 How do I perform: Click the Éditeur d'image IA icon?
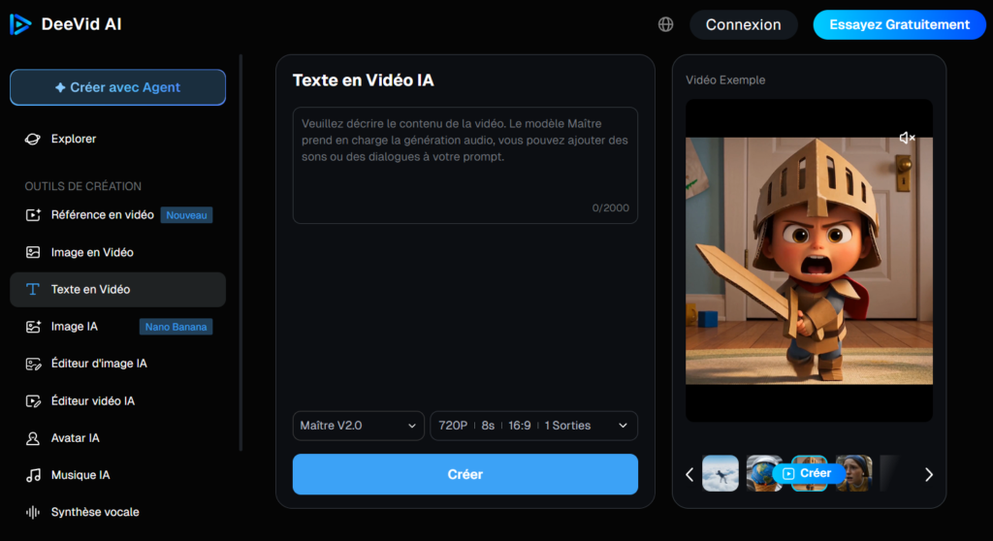32,364
